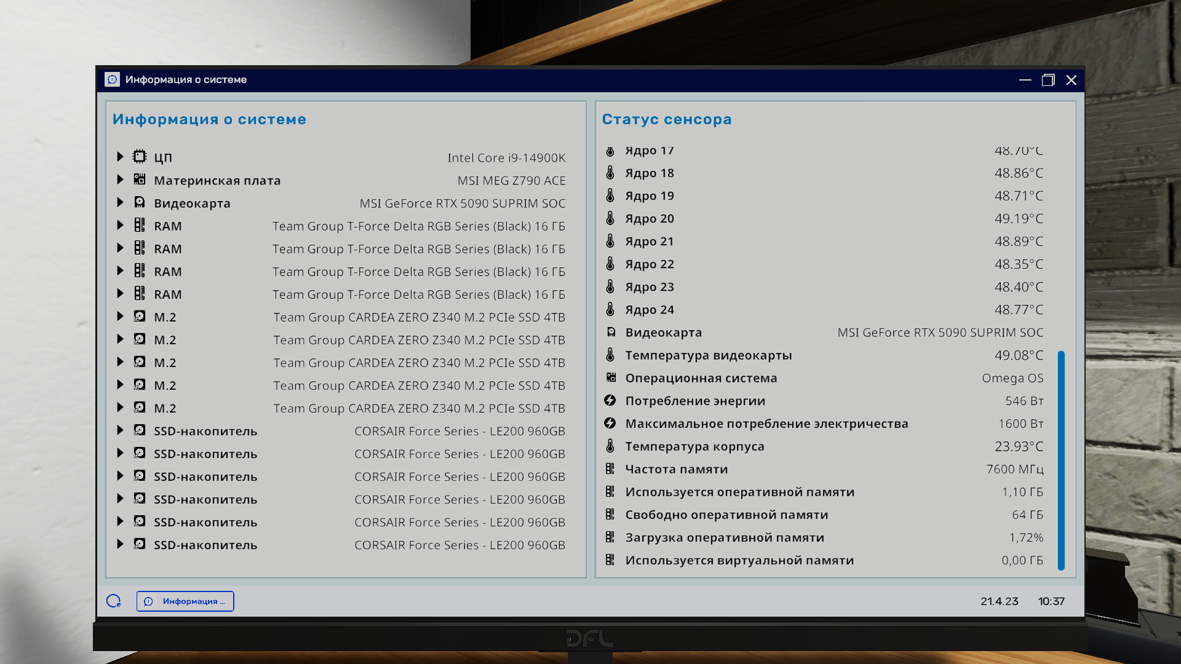Viewport: 1181px width, 664px height.
Task: Click the thermometer icon beside Ядро 19
Action: (x=610, y=196)
